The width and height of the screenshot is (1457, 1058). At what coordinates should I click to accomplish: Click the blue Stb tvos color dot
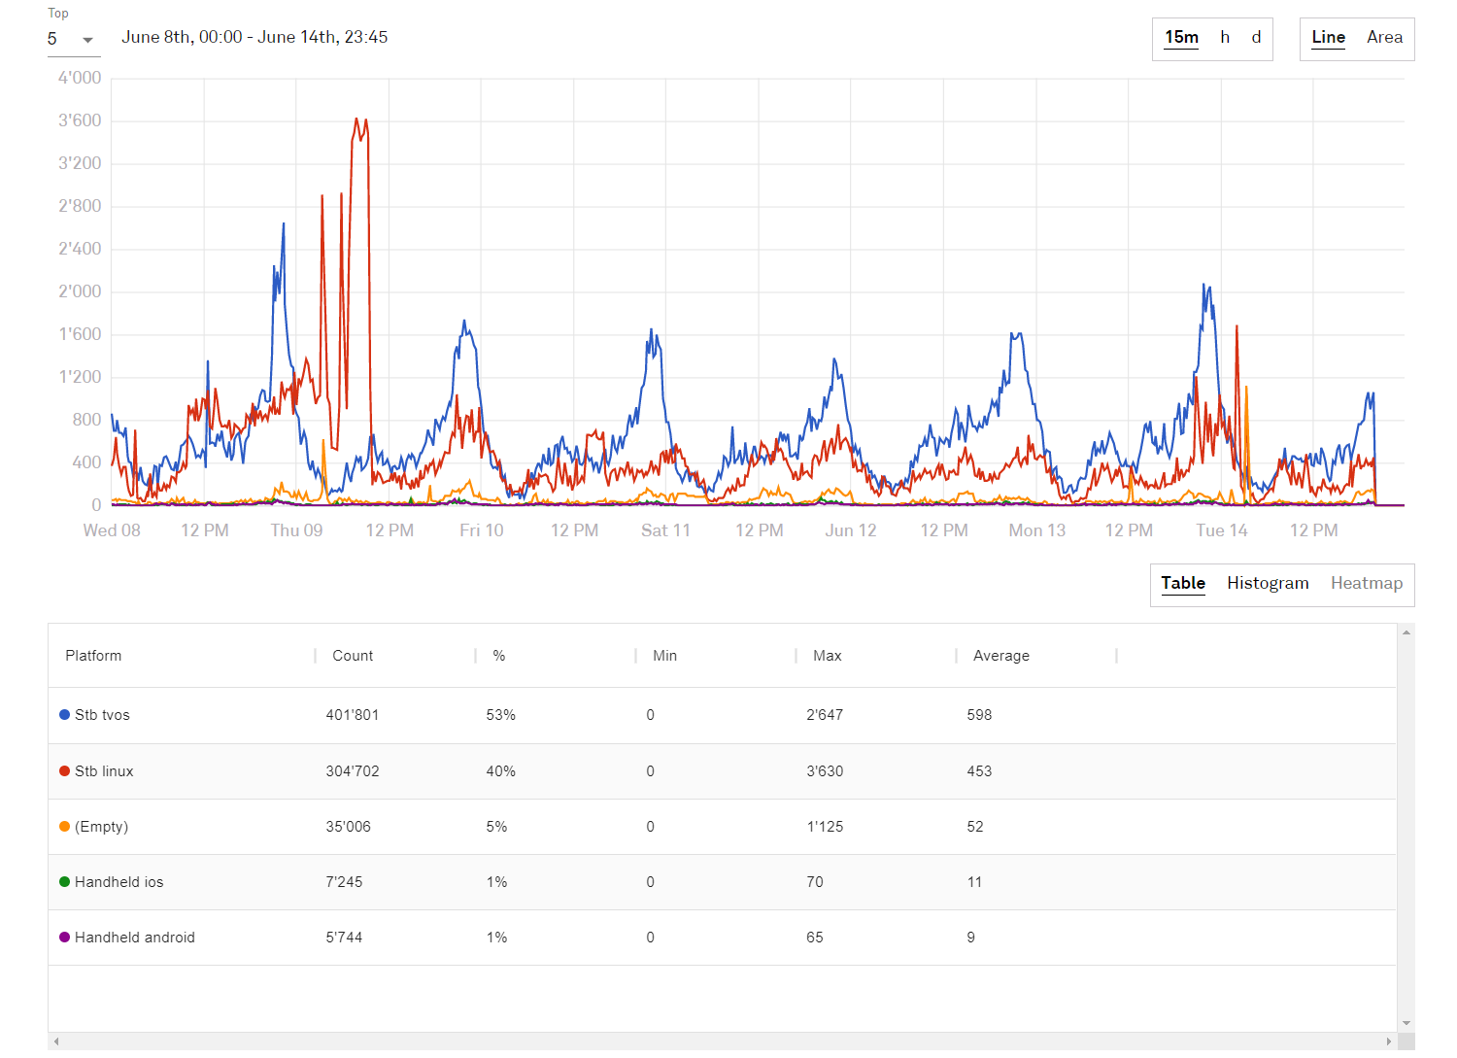click(x=65, y=715)
